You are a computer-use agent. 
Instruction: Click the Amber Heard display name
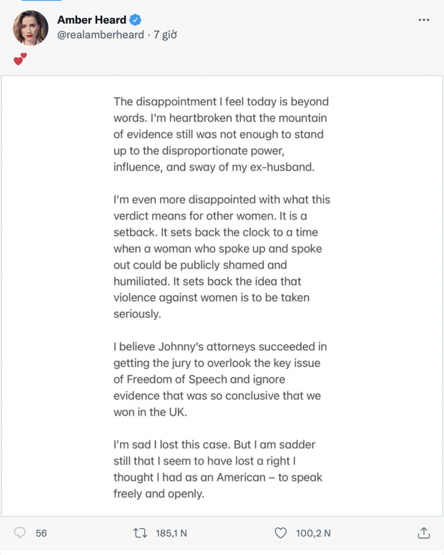point(91,20)
